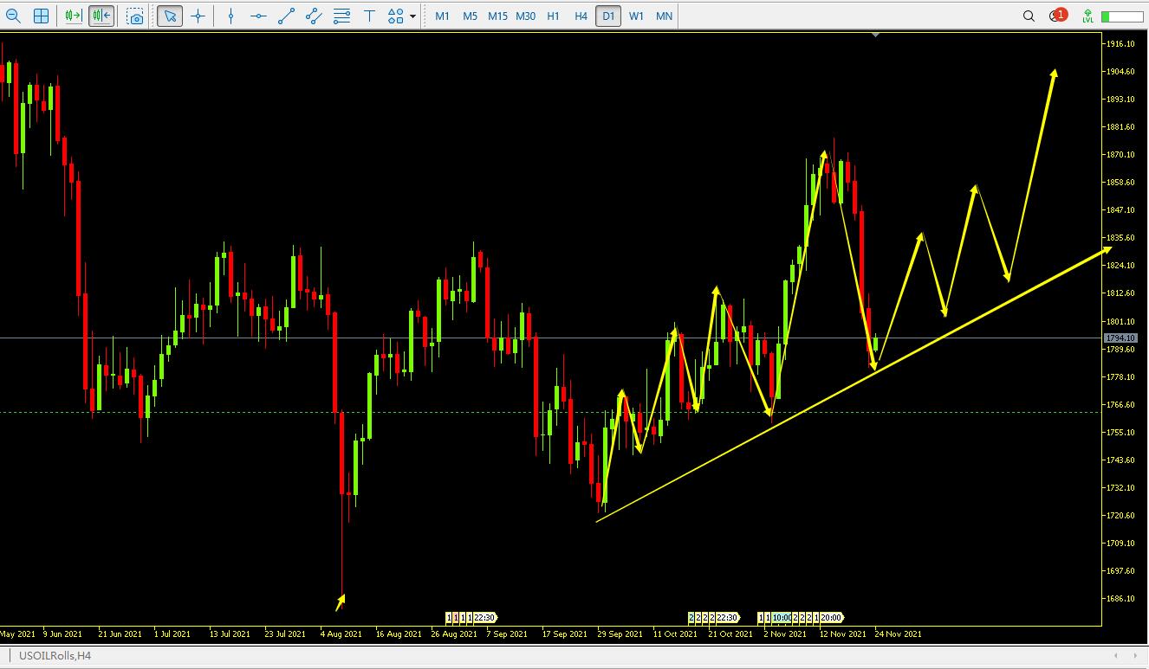Screen dimensions: 1149x669
Task: Switch to the M1 timeframe
Action: tap(442, 16)
